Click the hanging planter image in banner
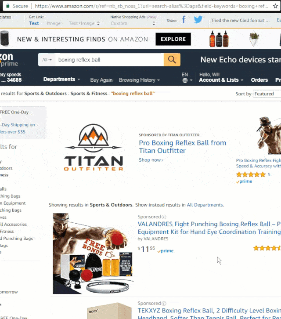 coord(254,39)
